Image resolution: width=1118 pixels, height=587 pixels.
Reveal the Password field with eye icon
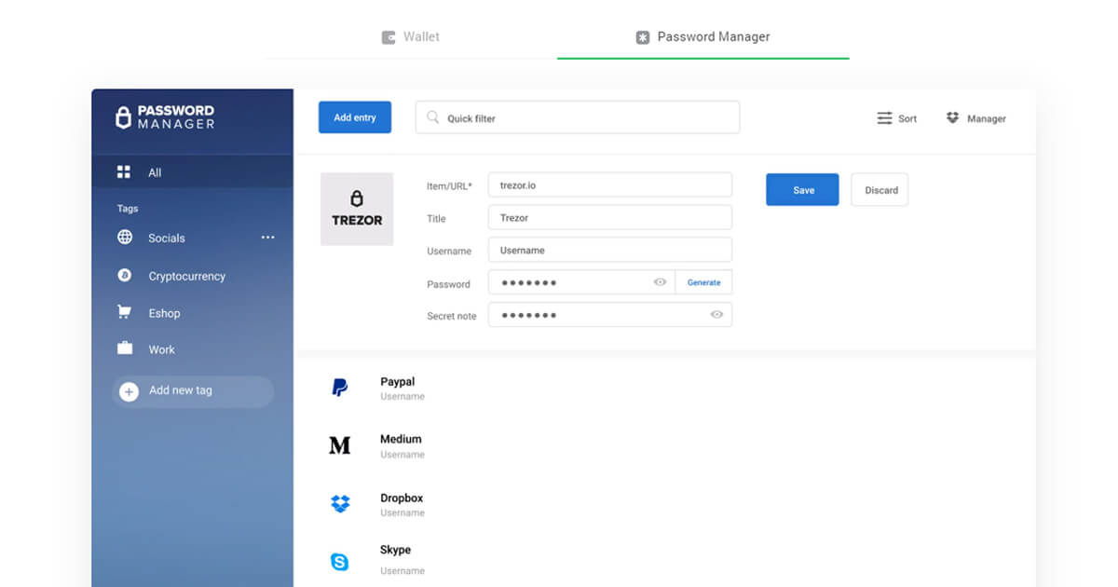(x=660, y=282)
